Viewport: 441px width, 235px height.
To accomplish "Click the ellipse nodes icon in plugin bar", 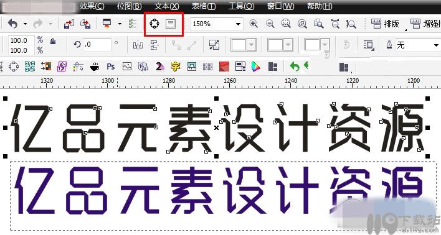I will tap(14, 67).
